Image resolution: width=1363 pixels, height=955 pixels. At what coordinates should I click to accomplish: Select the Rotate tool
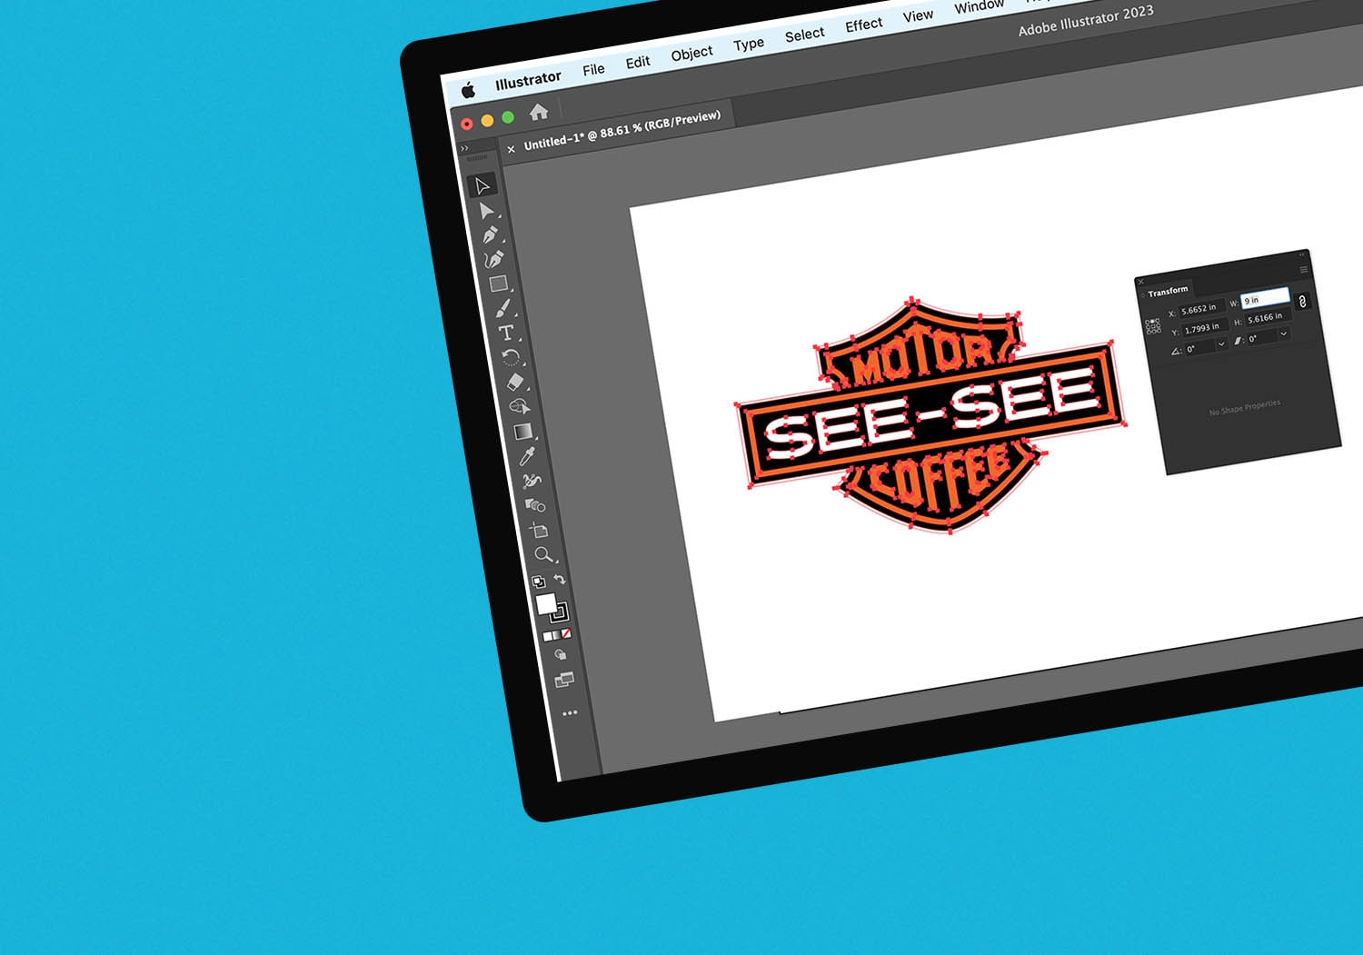click(511, 357)
